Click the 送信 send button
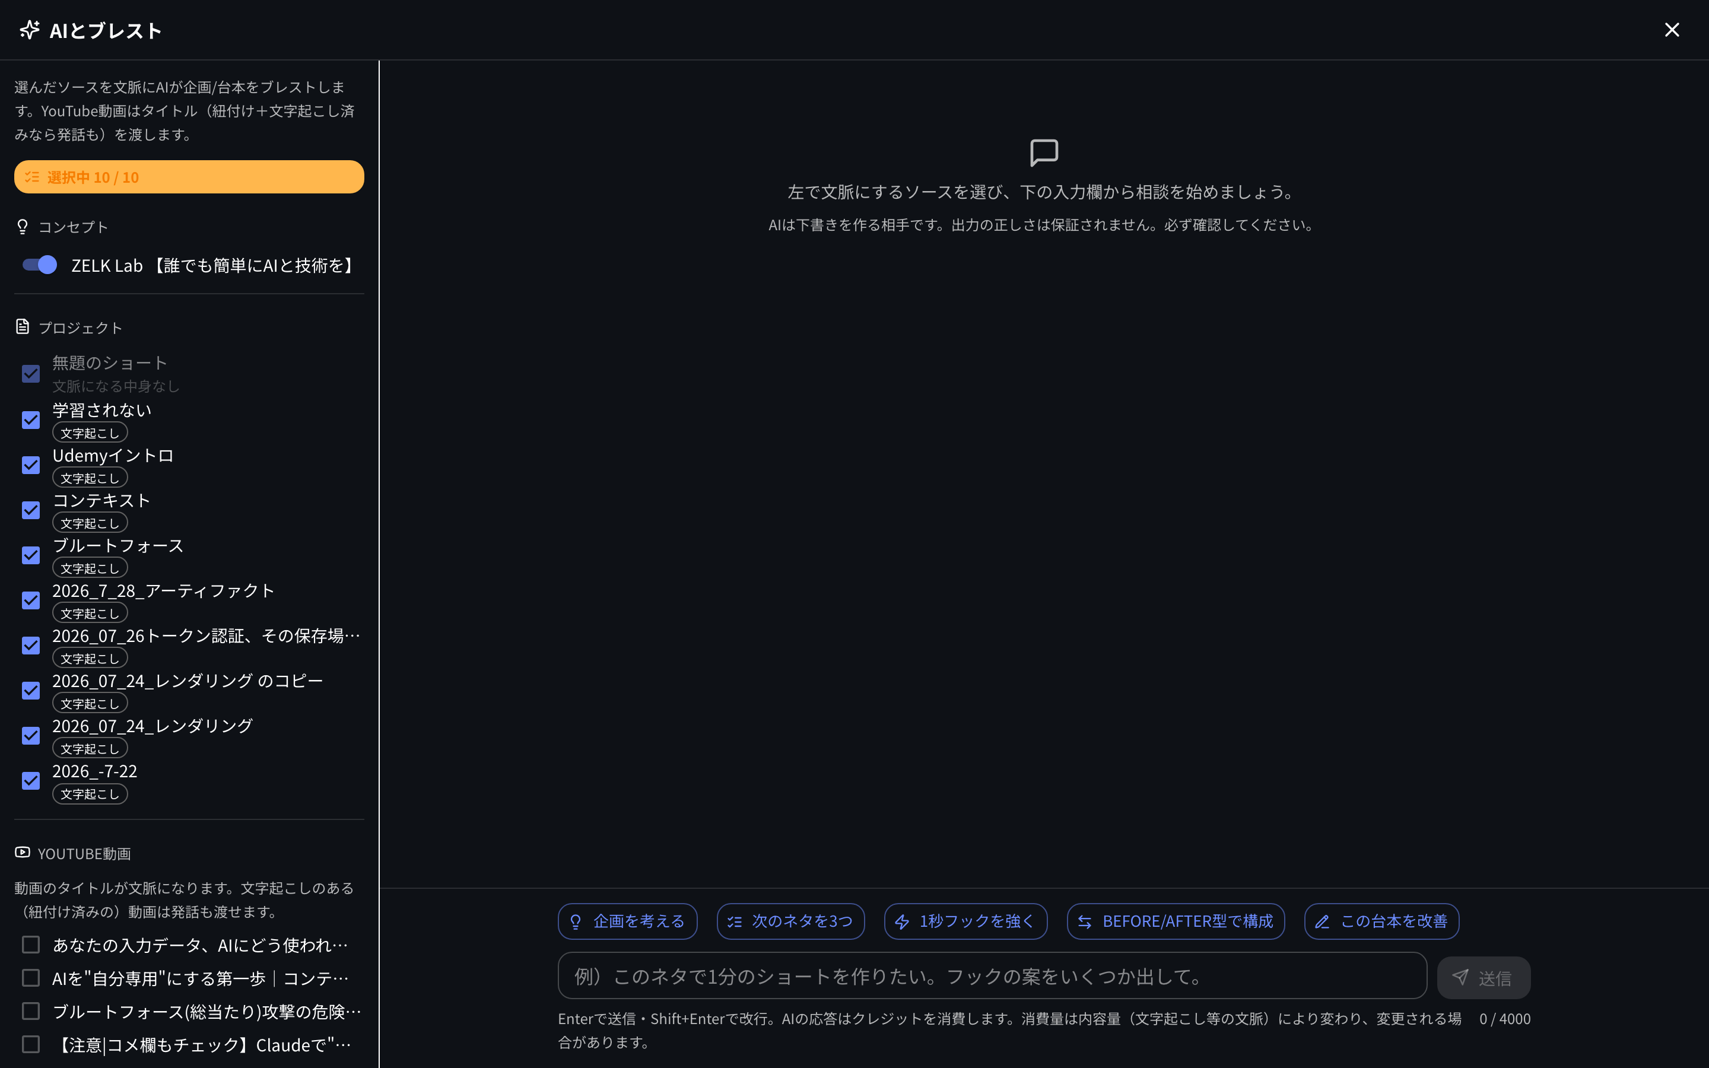This screenshot has width=1709, height=1068. tap(1484, 978)
